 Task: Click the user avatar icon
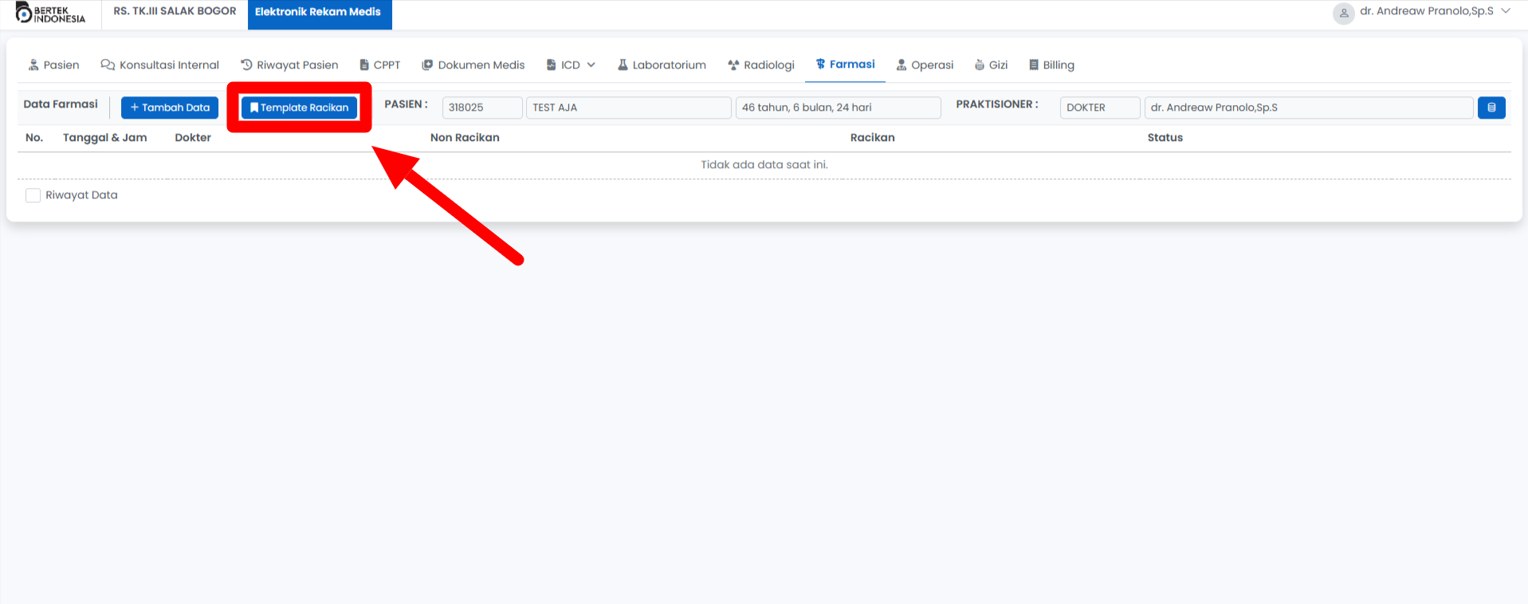[1343, 13]
